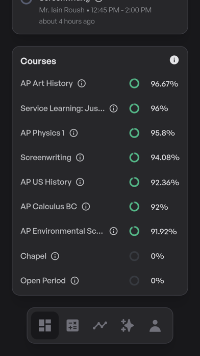Show info for AP Environmental Science
The width and height of the screenshot is (200, 356).
click(x=113, y=231)
